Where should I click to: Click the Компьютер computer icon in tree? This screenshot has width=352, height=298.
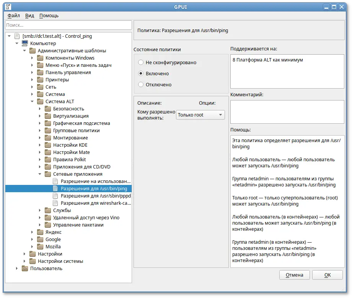click(x=24, y=44)
